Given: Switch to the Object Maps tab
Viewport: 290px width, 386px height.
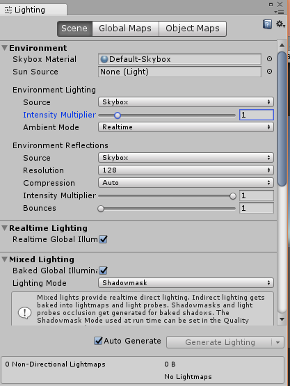Looking at the screenshot, I should [x=193, y=29].
